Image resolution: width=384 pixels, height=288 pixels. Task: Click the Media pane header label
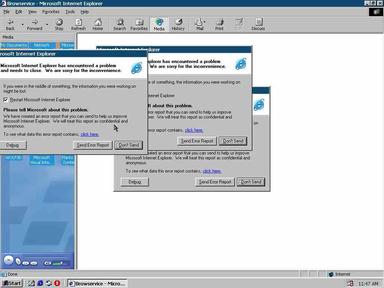click(x=8, y=37)
